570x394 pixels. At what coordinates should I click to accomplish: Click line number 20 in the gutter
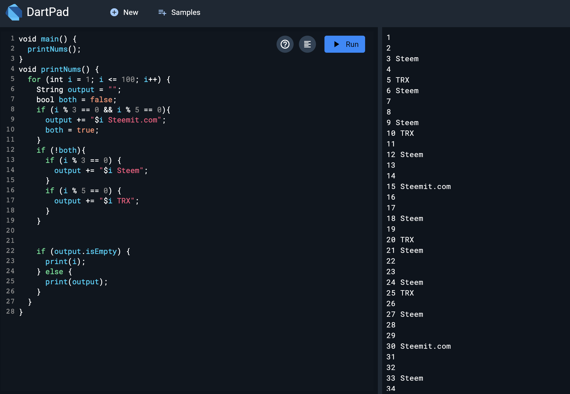point(10,230)
